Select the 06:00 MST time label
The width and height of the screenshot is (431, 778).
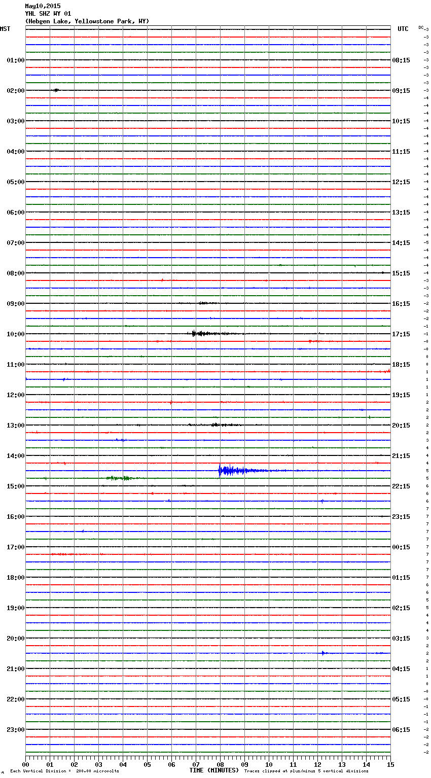(x=16, y=213)
